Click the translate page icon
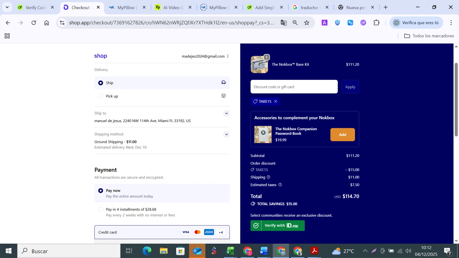459x258 pixels. point(284,23)
